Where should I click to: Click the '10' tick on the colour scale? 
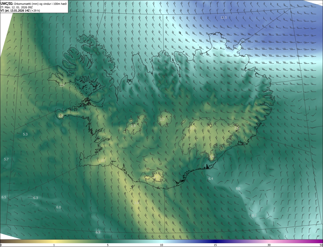tap(161, 245)
